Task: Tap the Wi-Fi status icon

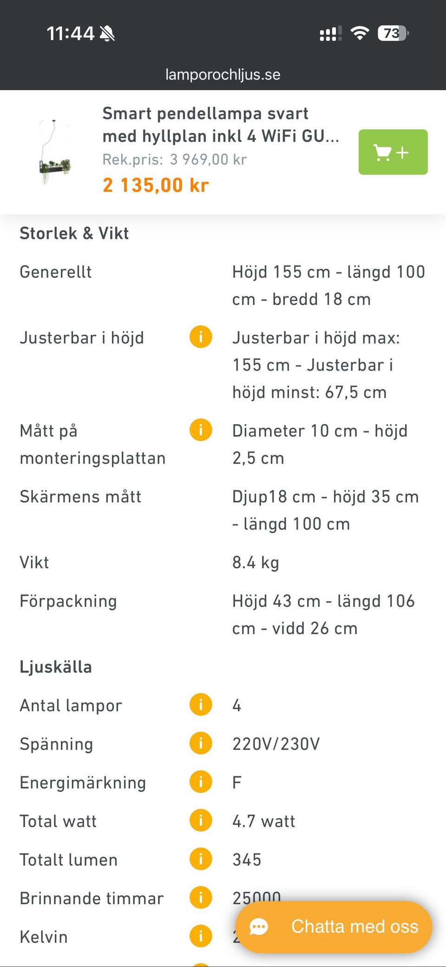Action: tap(360, 33)
